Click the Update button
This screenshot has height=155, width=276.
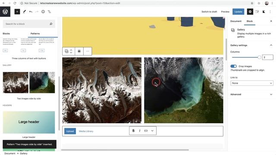pyautogui.click(x=238, y=12)
